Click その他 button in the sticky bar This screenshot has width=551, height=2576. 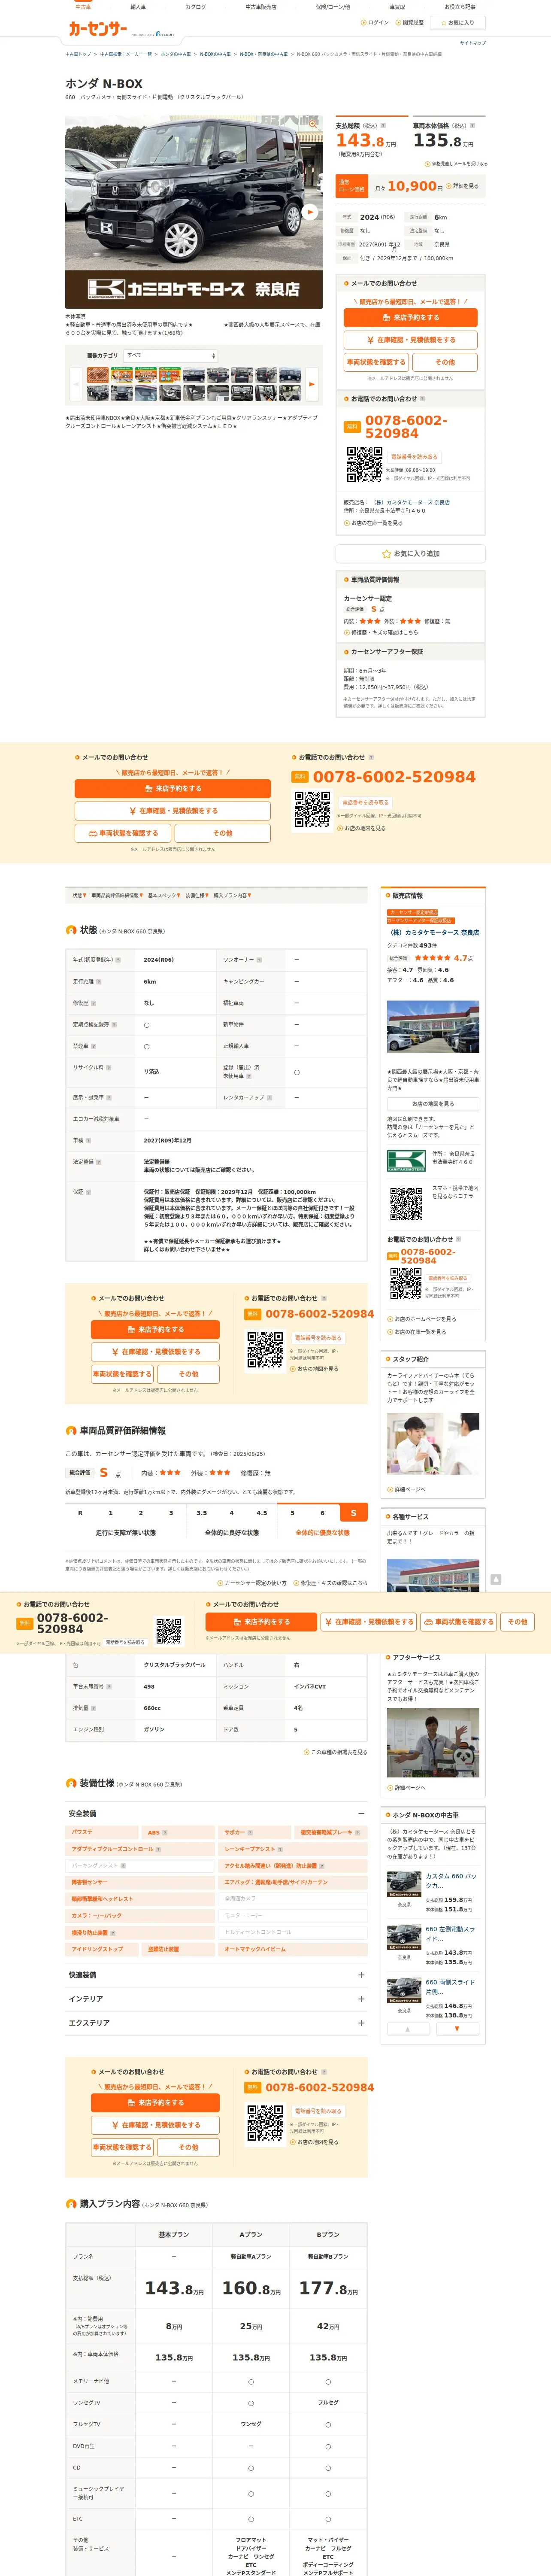517,1622
